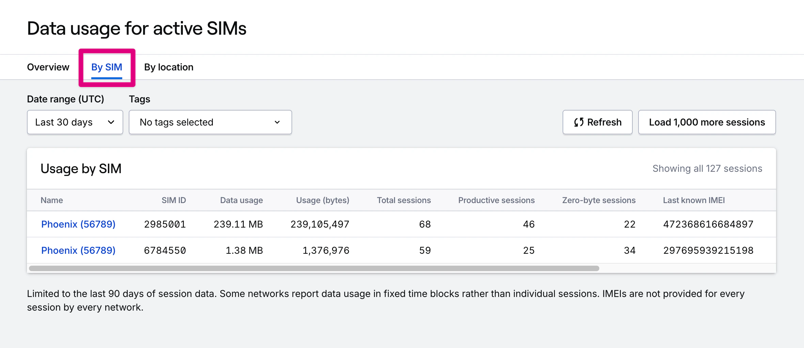804x348 pixels.
Task: Click productive sessions value 25
Action: pos(529,250)
